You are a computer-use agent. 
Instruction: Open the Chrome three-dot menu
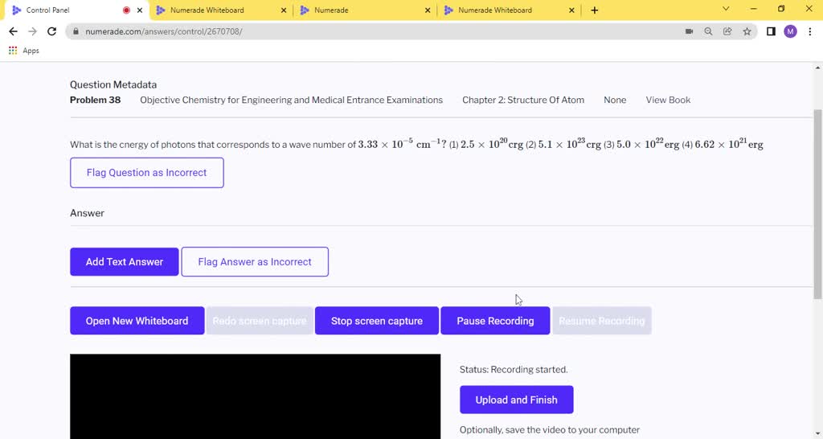click(809, 31)
